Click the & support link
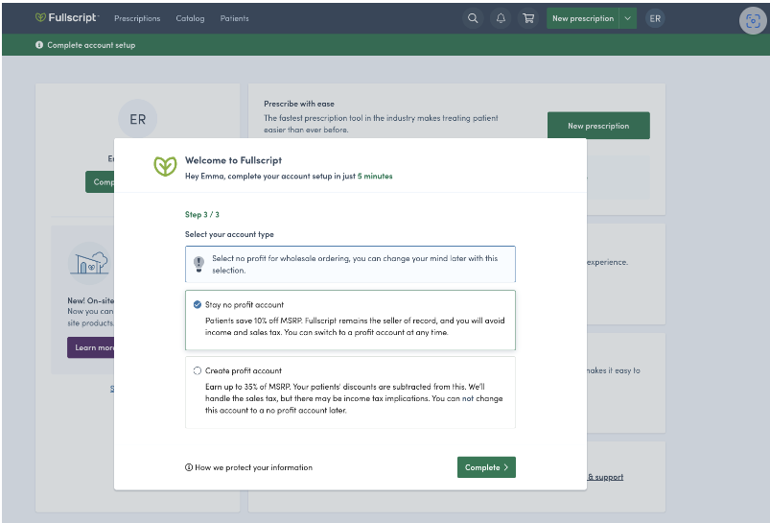 [605, 477]
